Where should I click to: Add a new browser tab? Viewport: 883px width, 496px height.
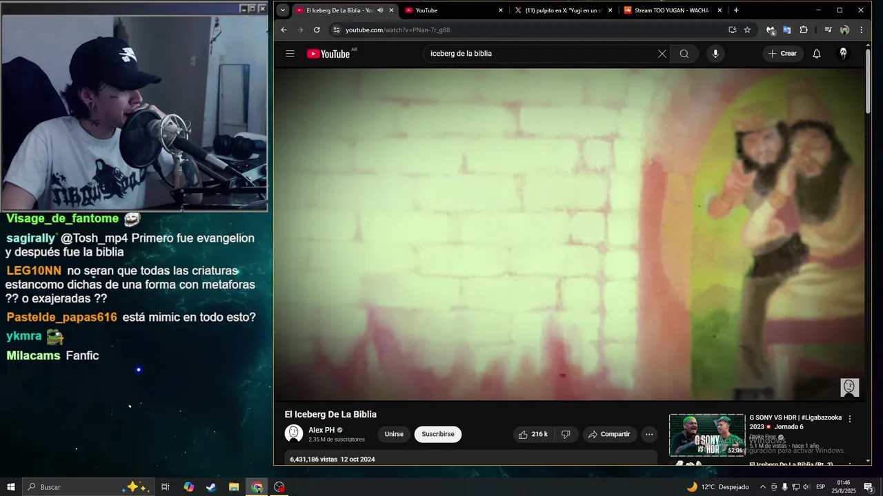(x=736, y=10)
